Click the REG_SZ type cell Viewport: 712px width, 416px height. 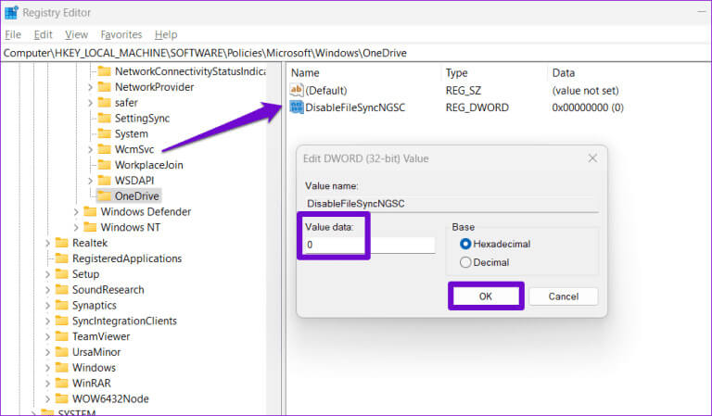click(x=464, y=90)
